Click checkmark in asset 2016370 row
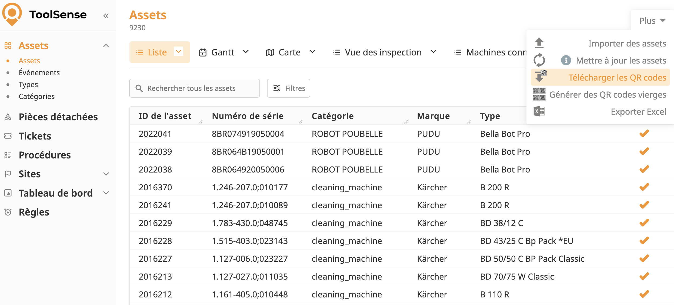The height and width of the screenshot is (305, 674). (644, 187)
